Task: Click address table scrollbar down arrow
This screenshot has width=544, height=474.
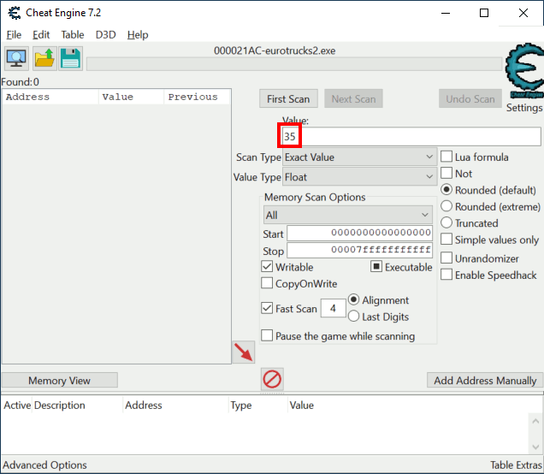Action: click(535, 447)
